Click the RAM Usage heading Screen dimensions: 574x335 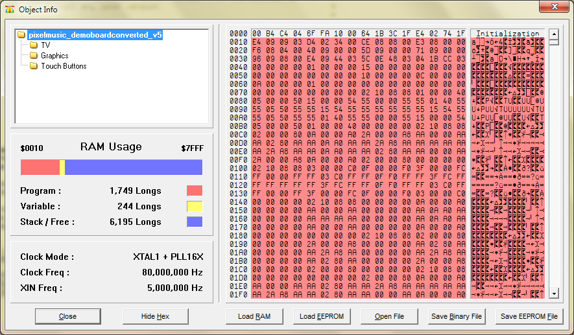(111, 146)
